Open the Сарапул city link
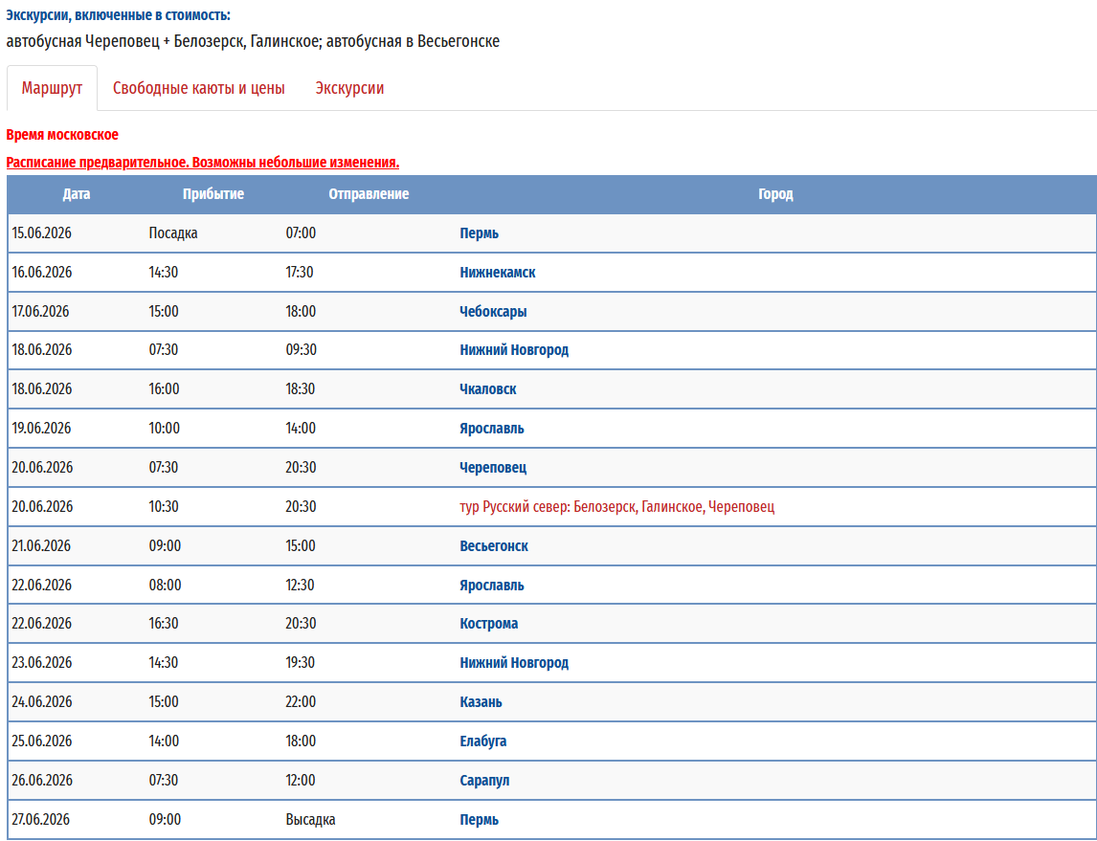 tap(484, 781)
